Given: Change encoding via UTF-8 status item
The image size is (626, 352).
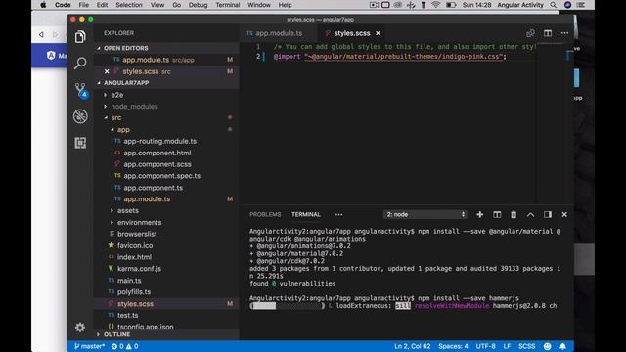Looking at the screenshot, I should [x=485, y=346].
